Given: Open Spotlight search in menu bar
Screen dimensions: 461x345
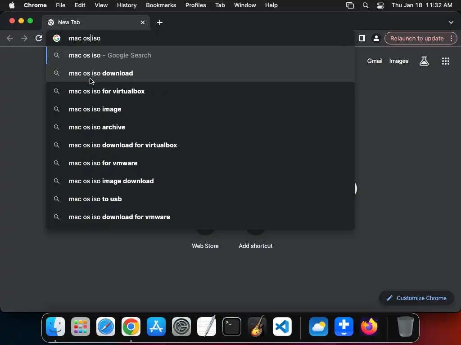Looking at the screenshot, I should 366,5.
